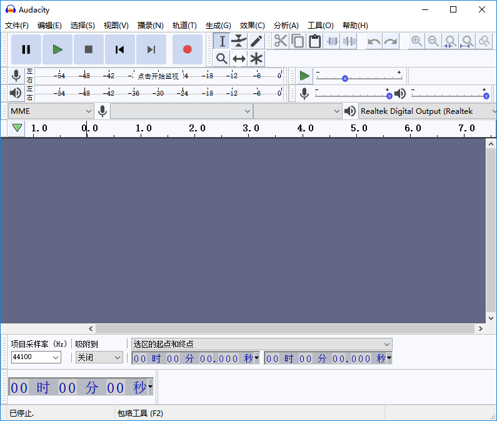The width and height of the screenshot is (497, 421).
Task: Select the Selection (I-beam) tool
Action: (222, 41)
